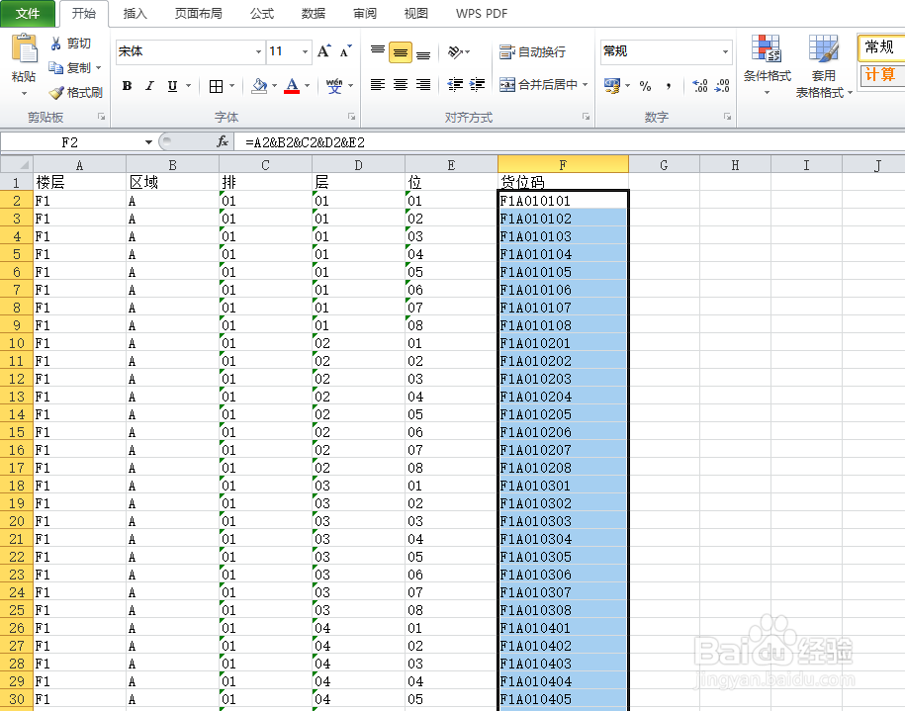905x711 pixels.
Task: Switch to the Formulas (公式) tab
Action: click(x=262, y=14)
